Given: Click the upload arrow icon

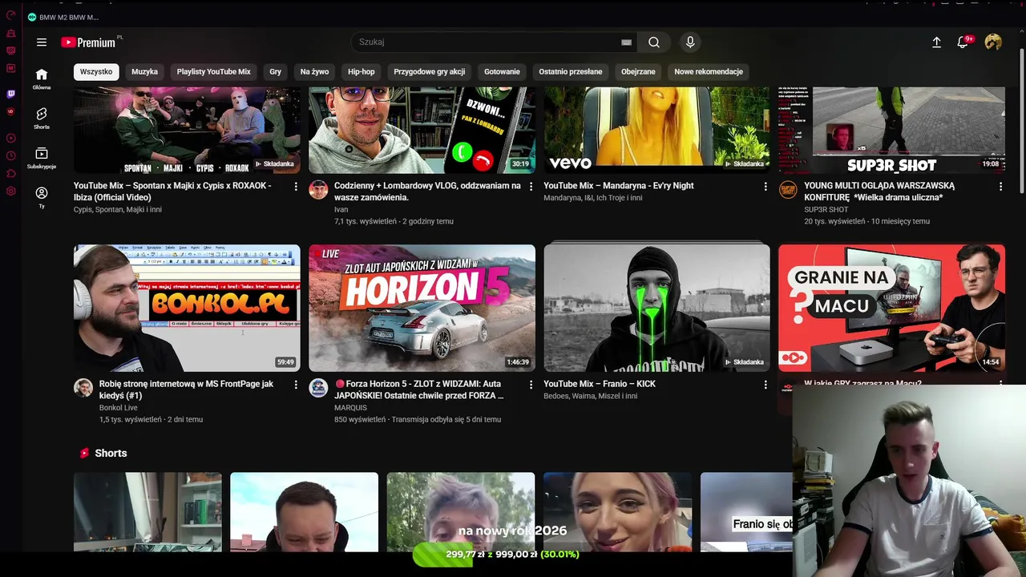Looking at the screenshot, I should [x=936, y=42].
